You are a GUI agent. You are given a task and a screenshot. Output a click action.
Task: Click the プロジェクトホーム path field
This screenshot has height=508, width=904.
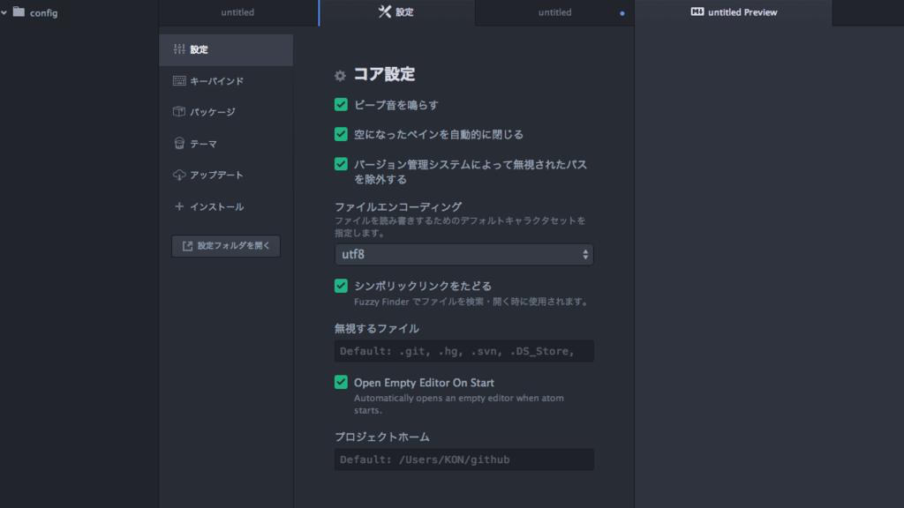463,459
